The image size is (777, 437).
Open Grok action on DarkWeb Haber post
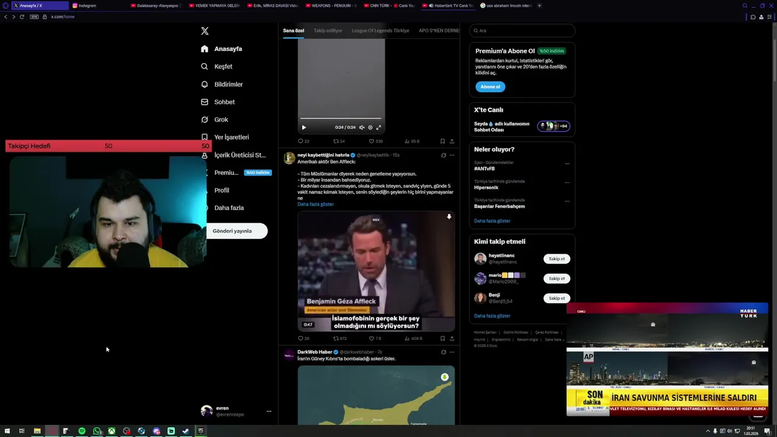pyautogui.click(x=443, y=352)
